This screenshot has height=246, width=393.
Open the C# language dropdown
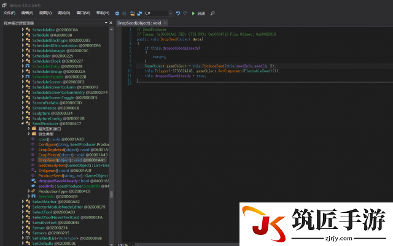tap(171, 13)
